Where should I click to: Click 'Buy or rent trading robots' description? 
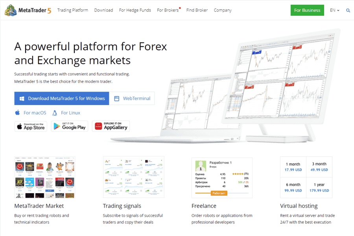click(x=42, y=219)
